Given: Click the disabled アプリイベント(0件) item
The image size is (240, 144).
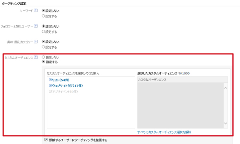Looking at the screenshot, I should (65, 91).
